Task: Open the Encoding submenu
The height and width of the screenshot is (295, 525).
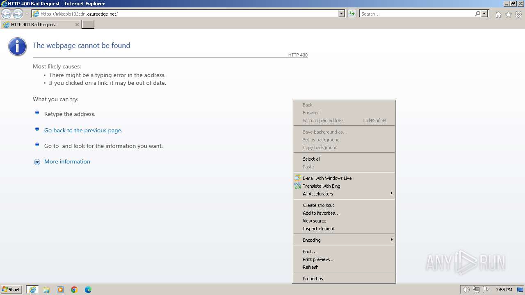Action: [x=344, y=240]
